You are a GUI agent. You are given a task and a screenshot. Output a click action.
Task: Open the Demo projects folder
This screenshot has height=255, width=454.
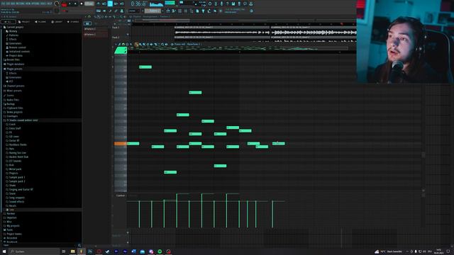14,112
